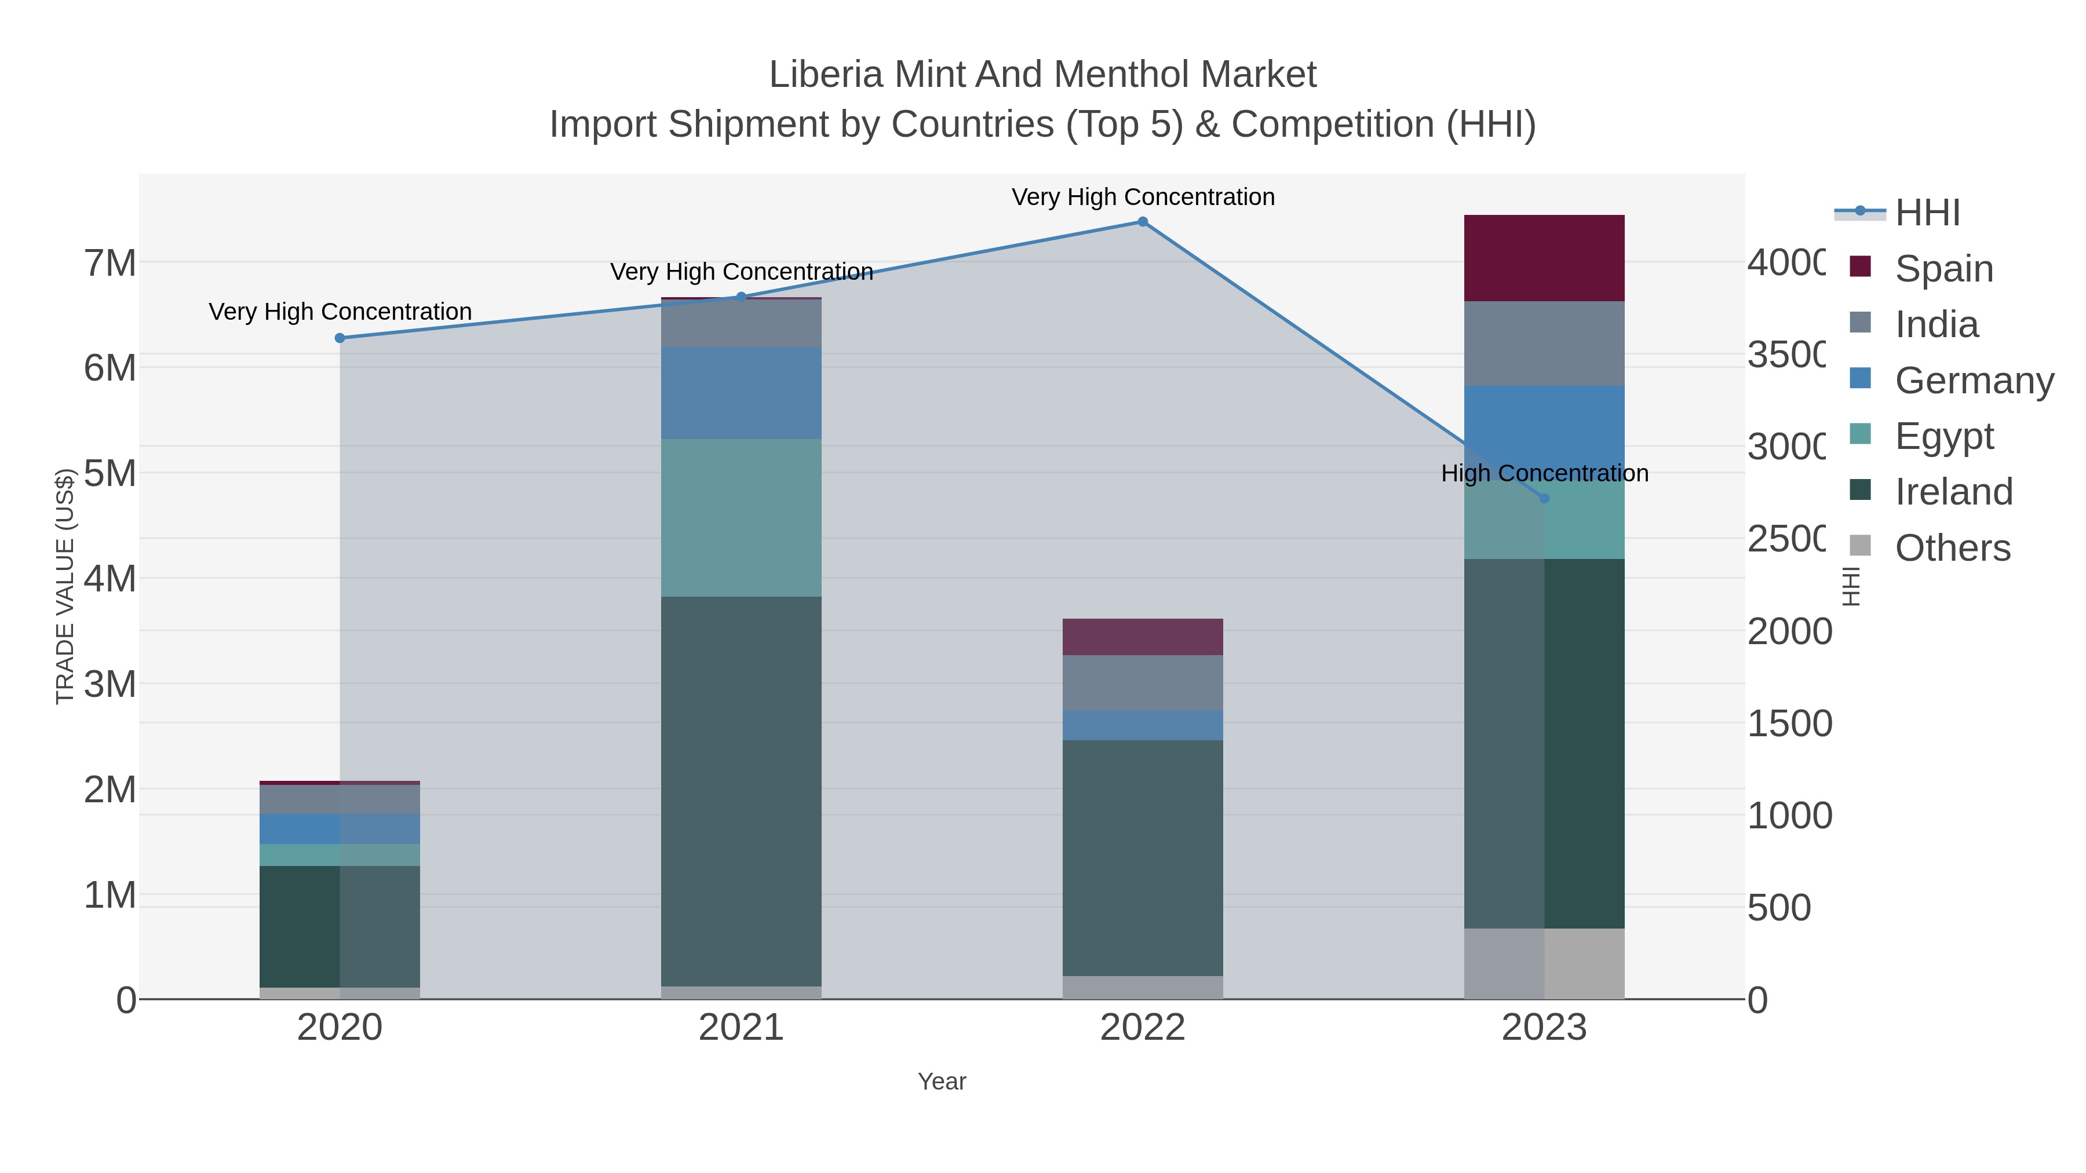This screenshot has height=1173, width=2086.
Task: Click the HHI data point for 2021
Action: point(741,297)
